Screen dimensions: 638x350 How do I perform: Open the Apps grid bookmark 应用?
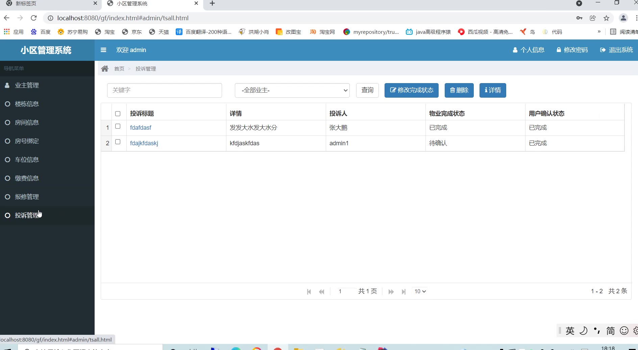coord(14,32)
